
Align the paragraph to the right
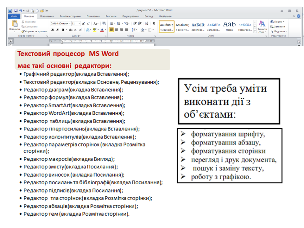(x=122, y=30)
